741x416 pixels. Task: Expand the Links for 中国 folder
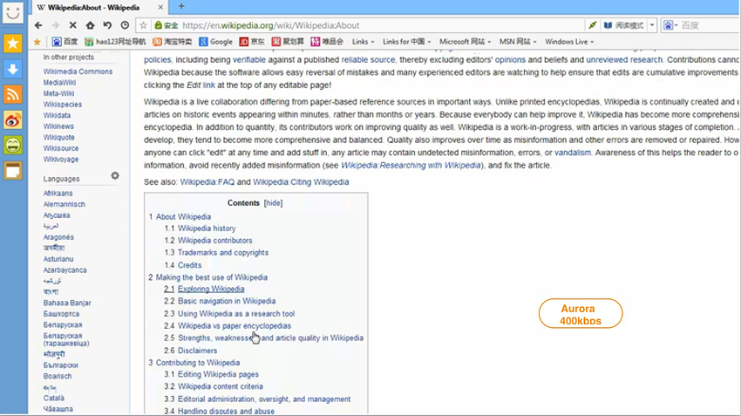tap(407, 42)
